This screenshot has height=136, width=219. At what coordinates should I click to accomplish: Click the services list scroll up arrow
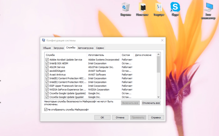pos(158,54)
